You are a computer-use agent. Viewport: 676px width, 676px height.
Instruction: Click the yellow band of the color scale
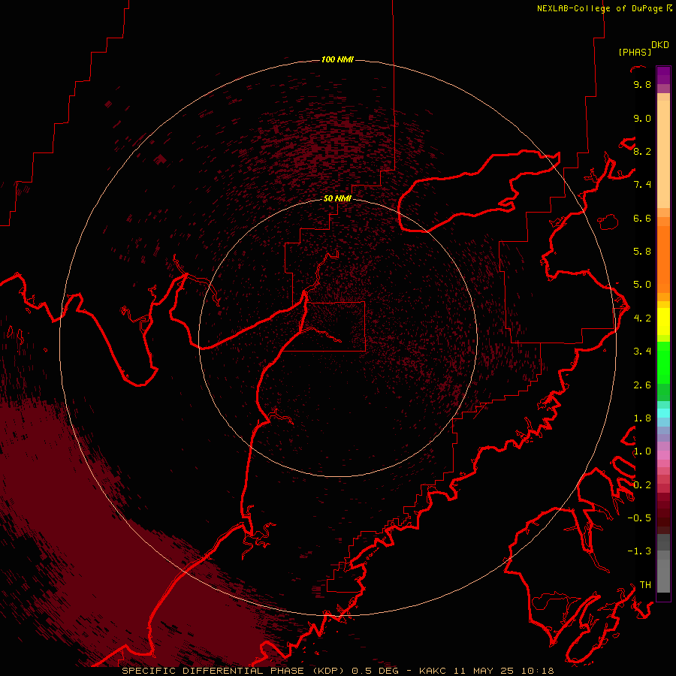click(663, 321)
